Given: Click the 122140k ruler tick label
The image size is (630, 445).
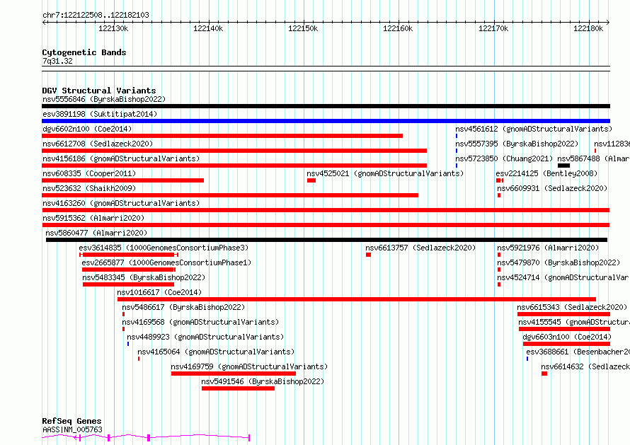Looking at the screenshot, I should pyautogui.click(x=208, y=28).
